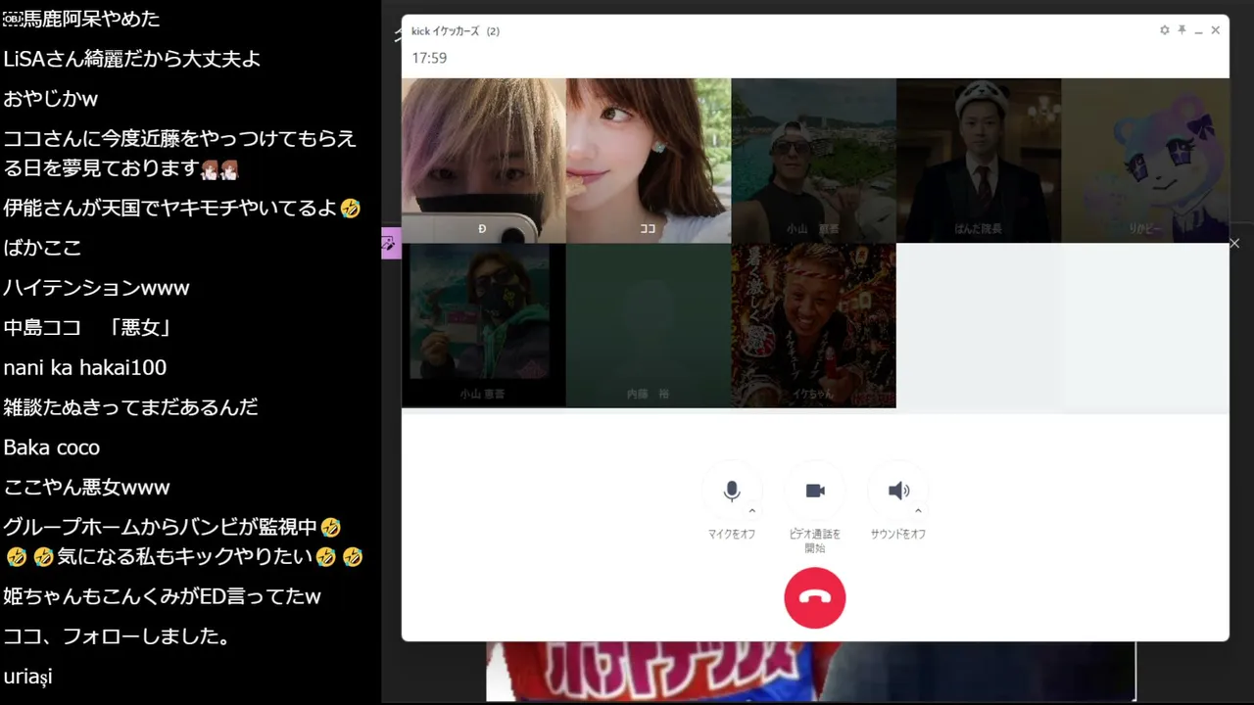Image resolution: width=1254 pixels, height=705 pixels.
Task: Select the 内藤 裕 participant tile
Action: (649, 325)
